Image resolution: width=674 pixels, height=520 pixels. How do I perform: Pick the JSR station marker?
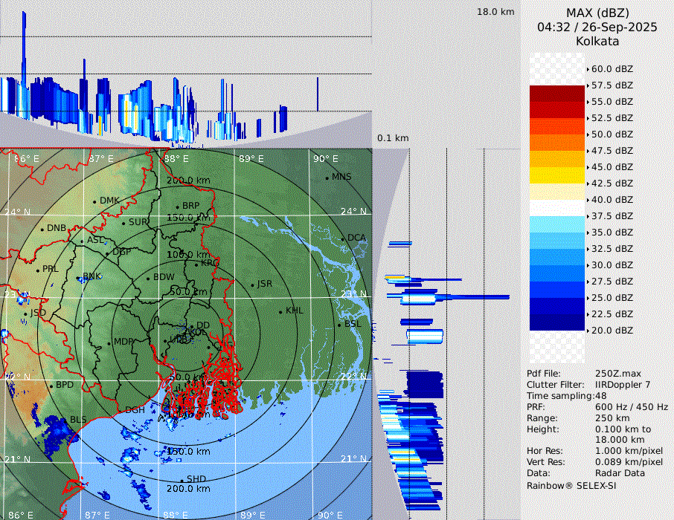point(252,285)
